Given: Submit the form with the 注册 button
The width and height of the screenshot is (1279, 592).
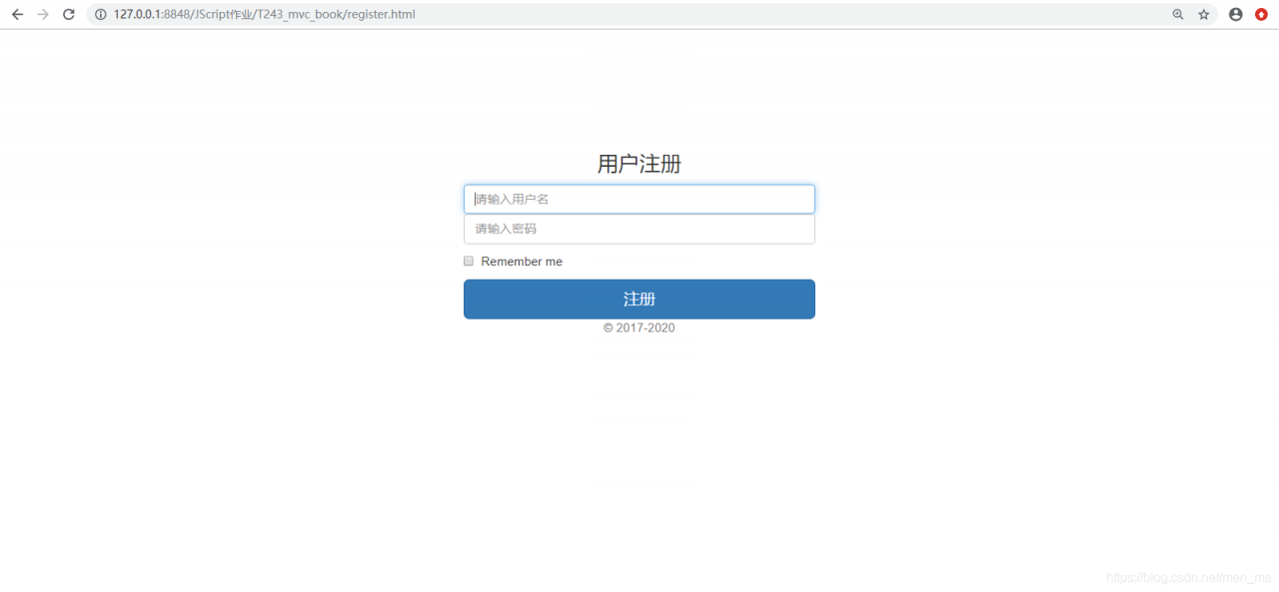Looking at the screenshot, I should click(639, 299).
